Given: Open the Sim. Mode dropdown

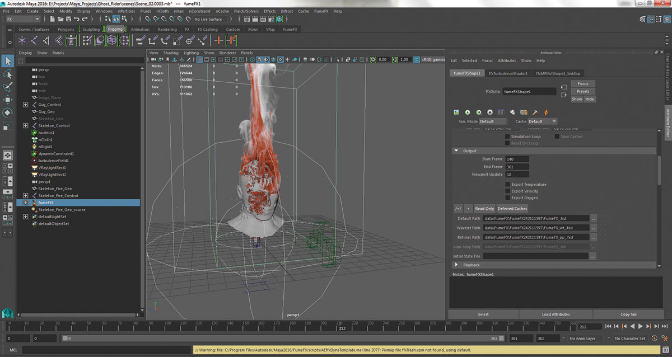Looking at the screenshot, I should (493, 121).
